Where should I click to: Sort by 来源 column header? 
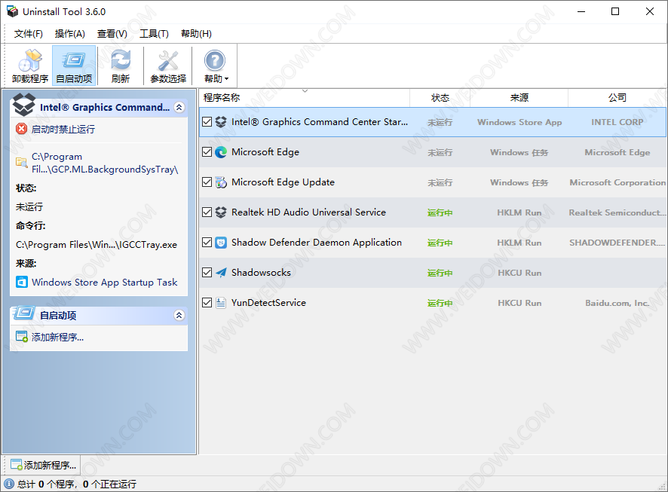pyautogui.click(x=519, y=98)
